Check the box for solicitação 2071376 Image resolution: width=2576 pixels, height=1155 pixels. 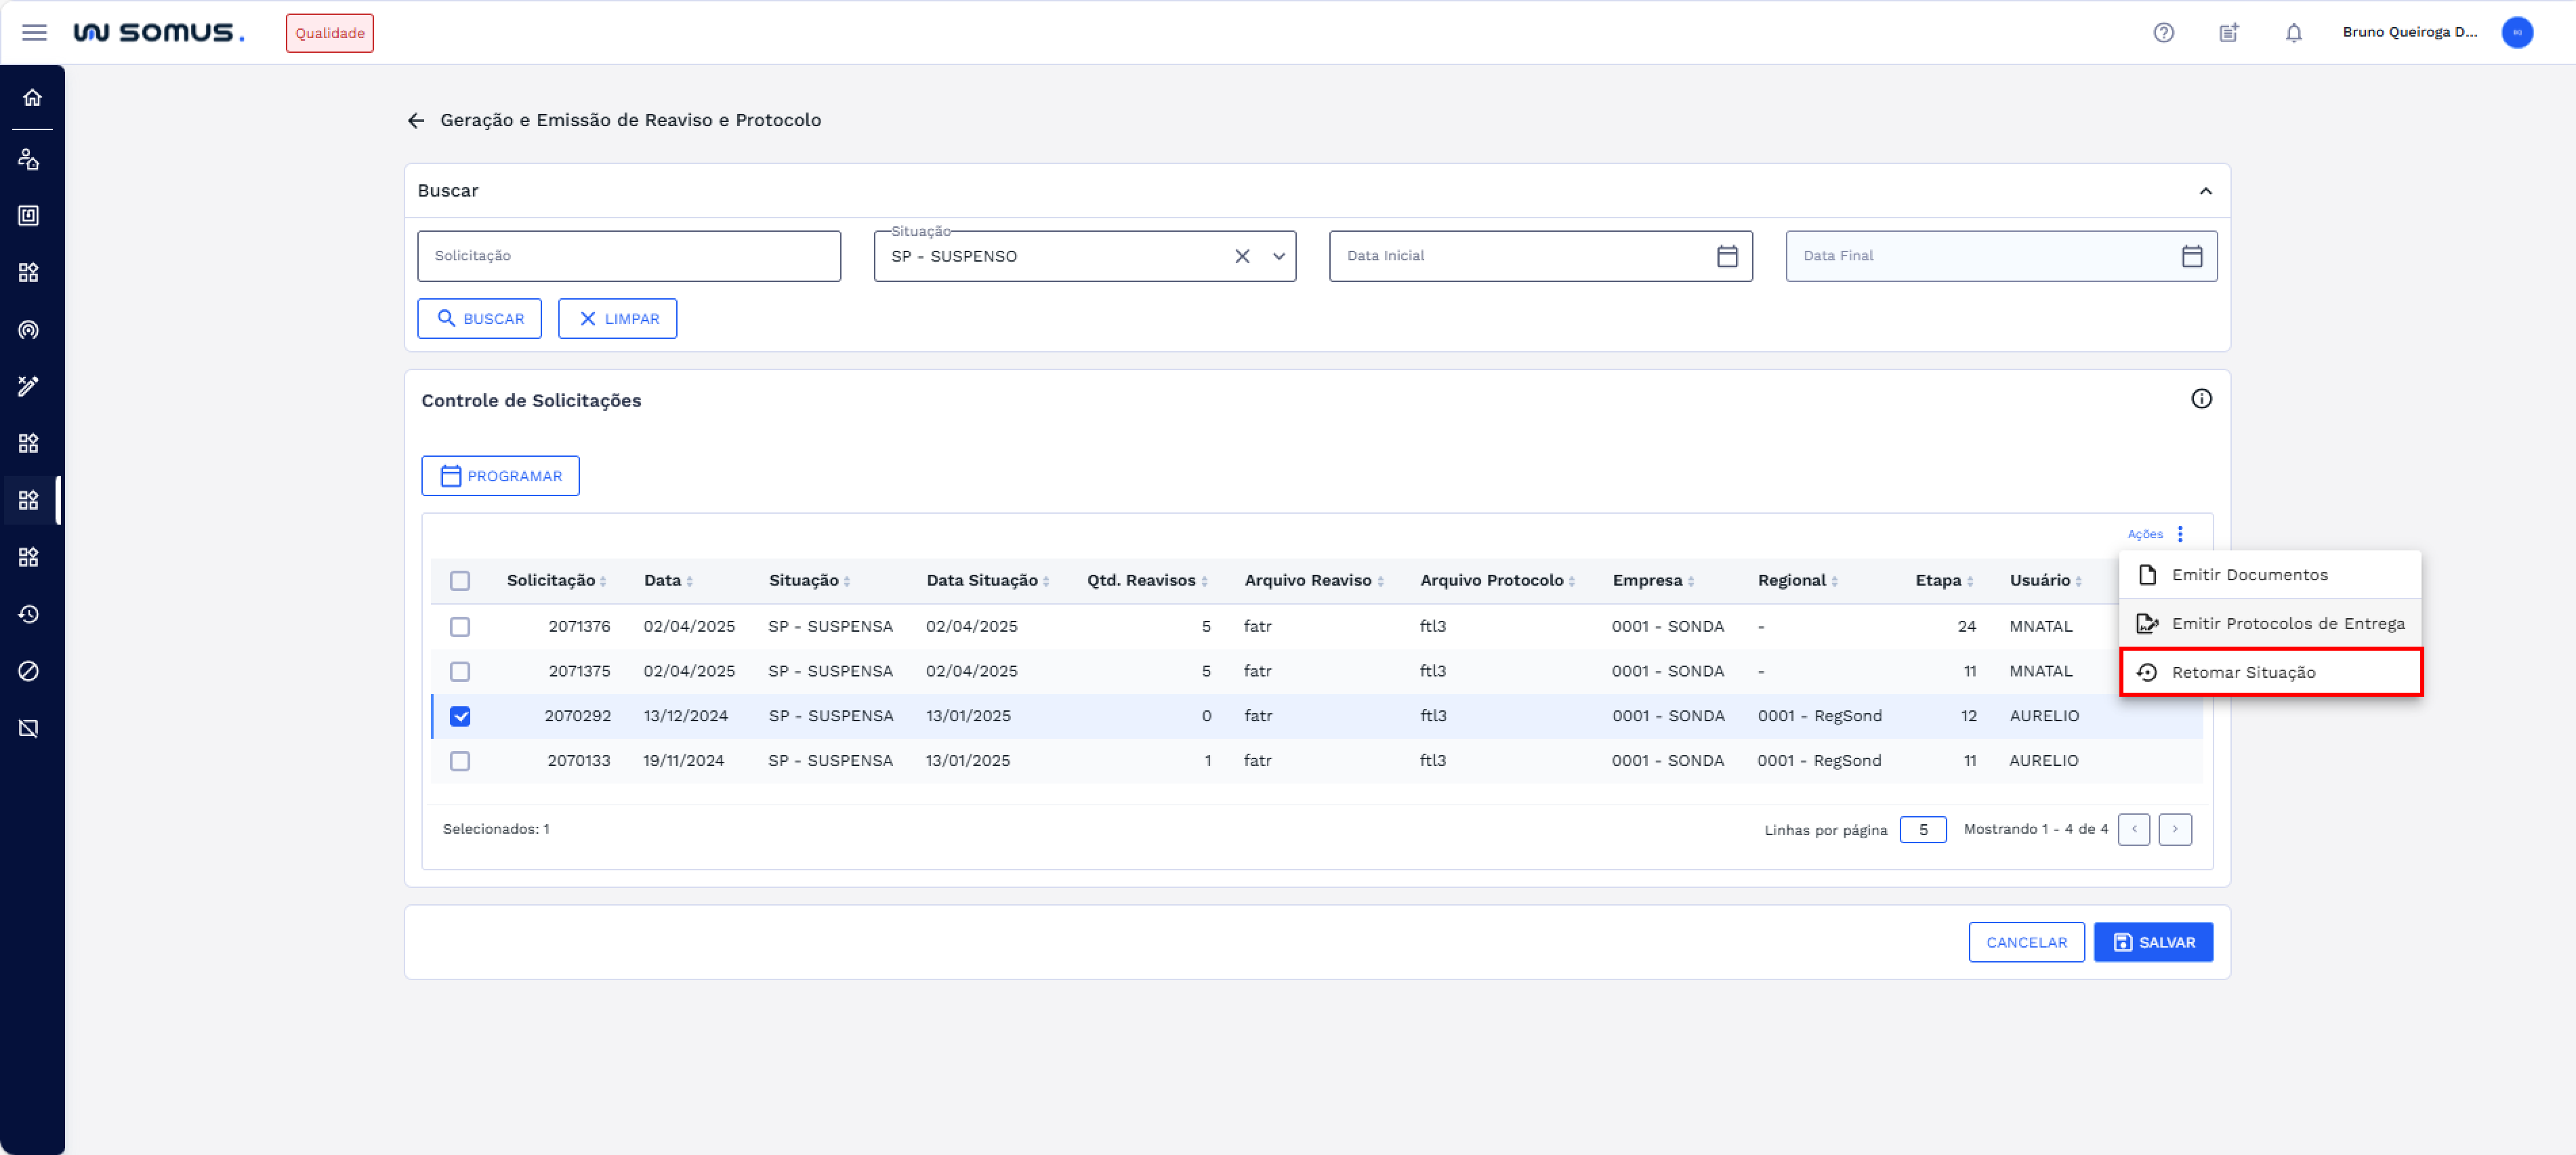click(460, 627)
